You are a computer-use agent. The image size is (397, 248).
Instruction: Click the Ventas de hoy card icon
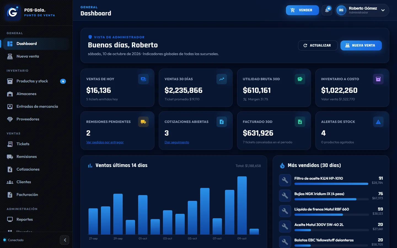[x=143, y=79]
